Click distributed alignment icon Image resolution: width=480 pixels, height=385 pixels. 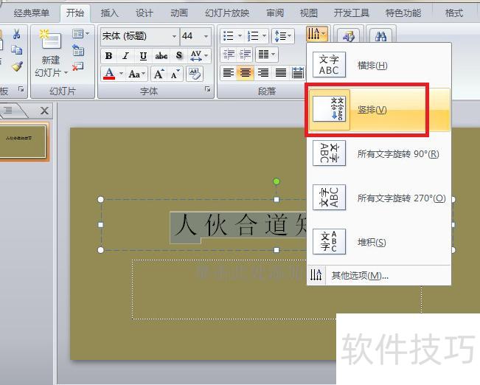point(298,73)
